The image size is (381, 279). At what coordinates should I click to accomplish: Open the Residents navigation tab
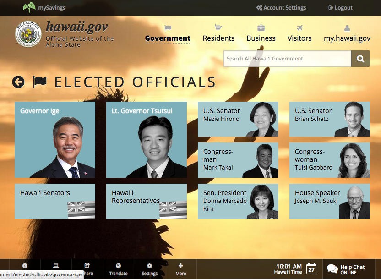218,38
